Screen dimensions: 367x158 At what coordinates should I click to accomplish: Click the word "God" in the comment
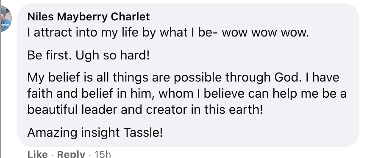[x=286, y=77]
